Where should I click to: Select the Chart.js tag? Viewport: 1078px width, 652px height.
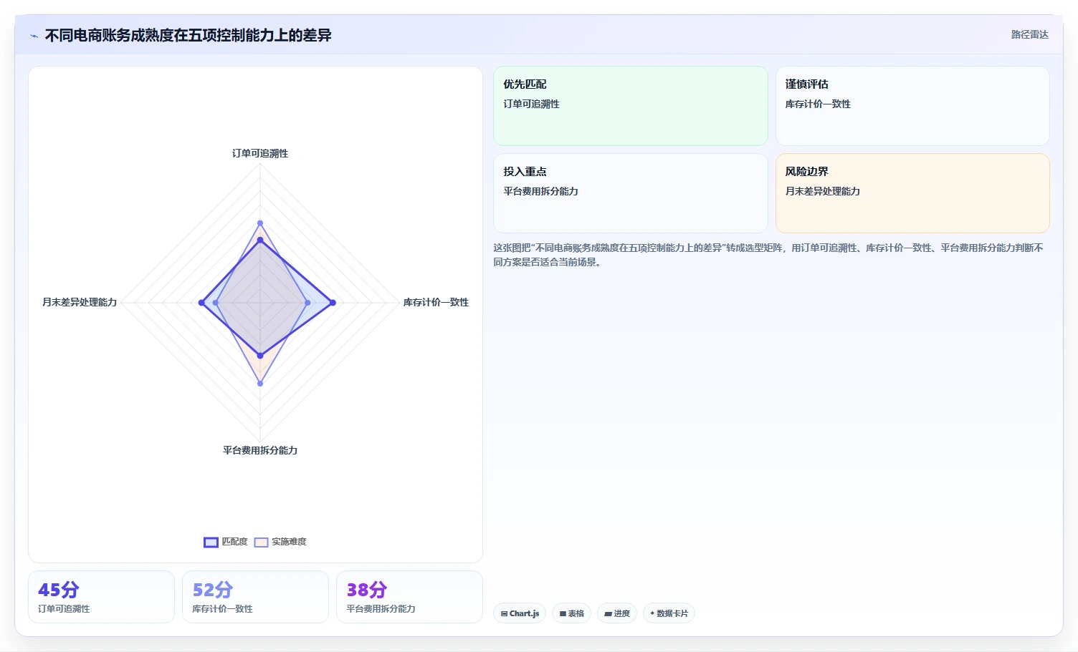(520, 613)
